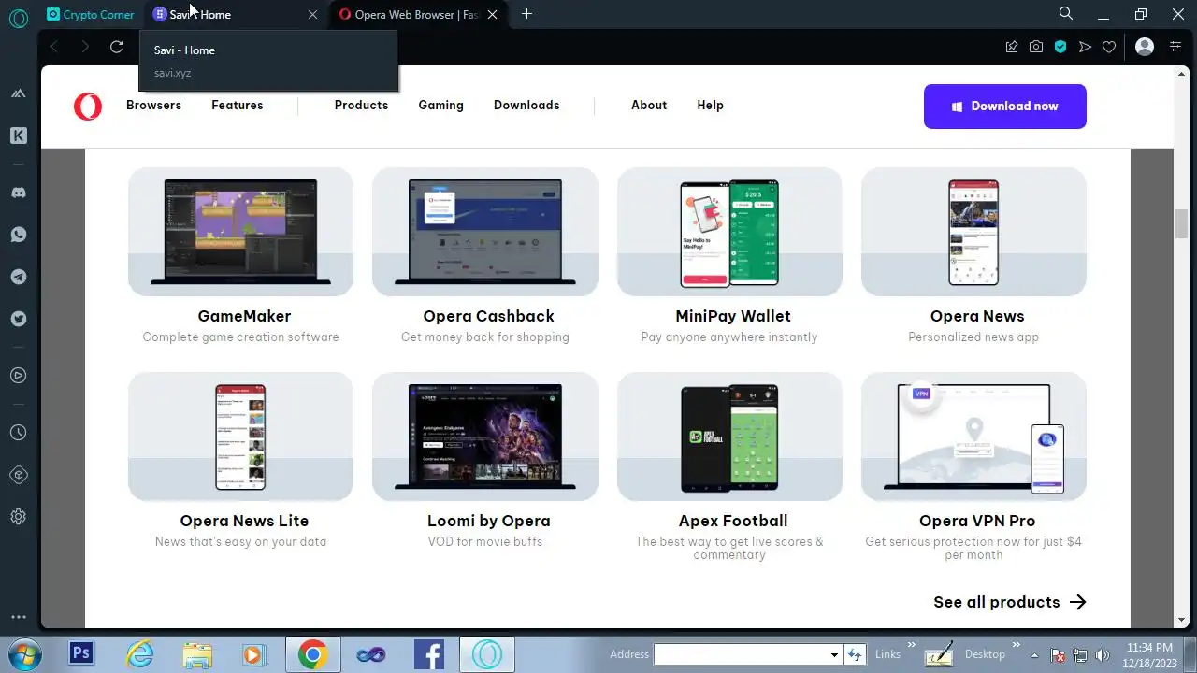Click the taskbar Address input field
The height and width of the screenshot is (673, 1197).
pos(743,654)
